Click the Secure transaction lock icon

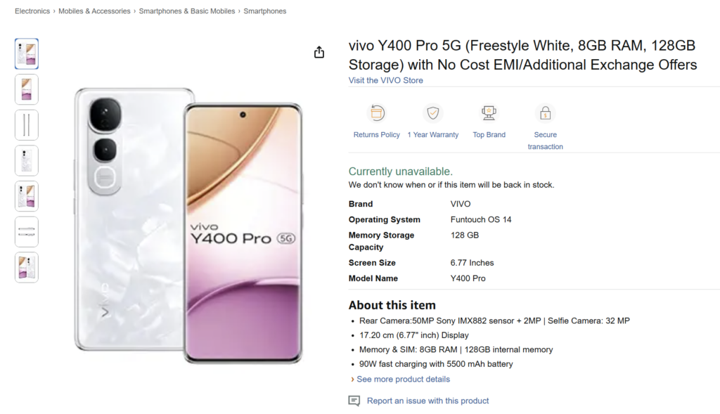(545, 113)
